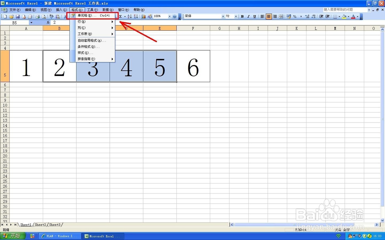Image resolution: width=385 pixels, height=240 pixels.
Task: Decrease decimal places
Action: [x=313, y=17]
